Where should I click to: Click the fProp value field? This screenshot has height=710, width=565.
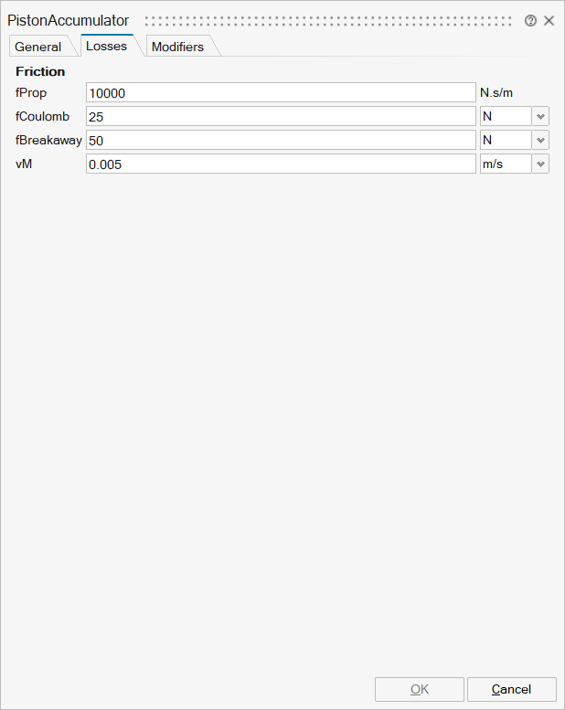pos(281,93)
